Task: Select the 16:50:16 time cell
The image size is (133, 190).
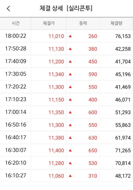Action: point(16,125)
